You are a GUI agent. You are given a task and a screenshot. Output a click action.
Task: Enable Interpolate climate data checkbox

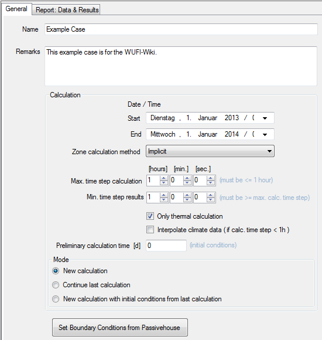point(150,229)
